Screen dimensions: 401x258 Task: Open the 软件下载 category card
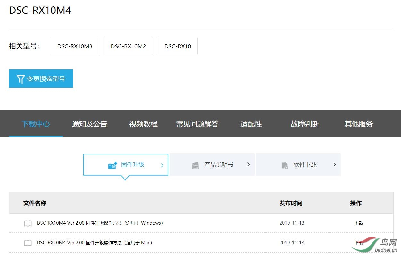298,164
